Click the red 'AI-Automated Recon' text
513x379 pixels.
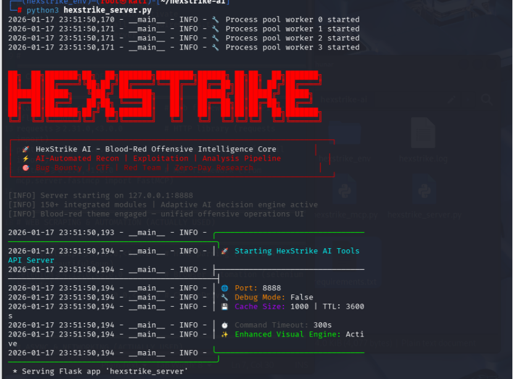tap(77, 158)
